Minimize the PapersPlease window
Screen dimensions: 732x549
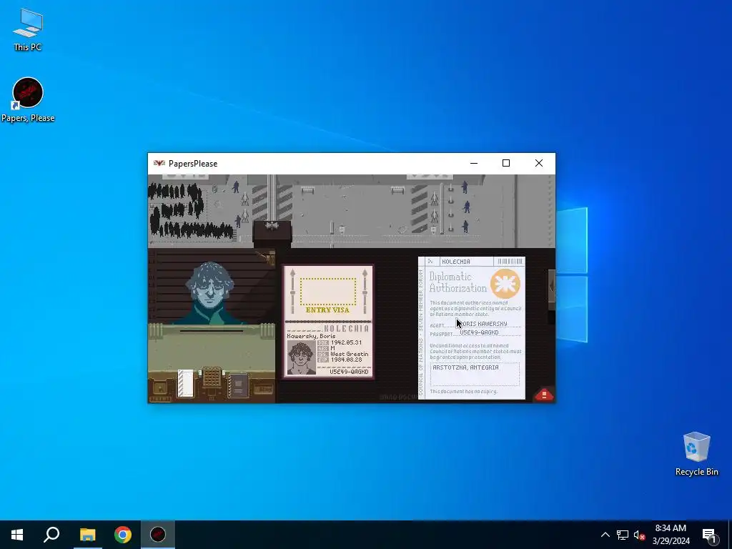click(474, 164)
